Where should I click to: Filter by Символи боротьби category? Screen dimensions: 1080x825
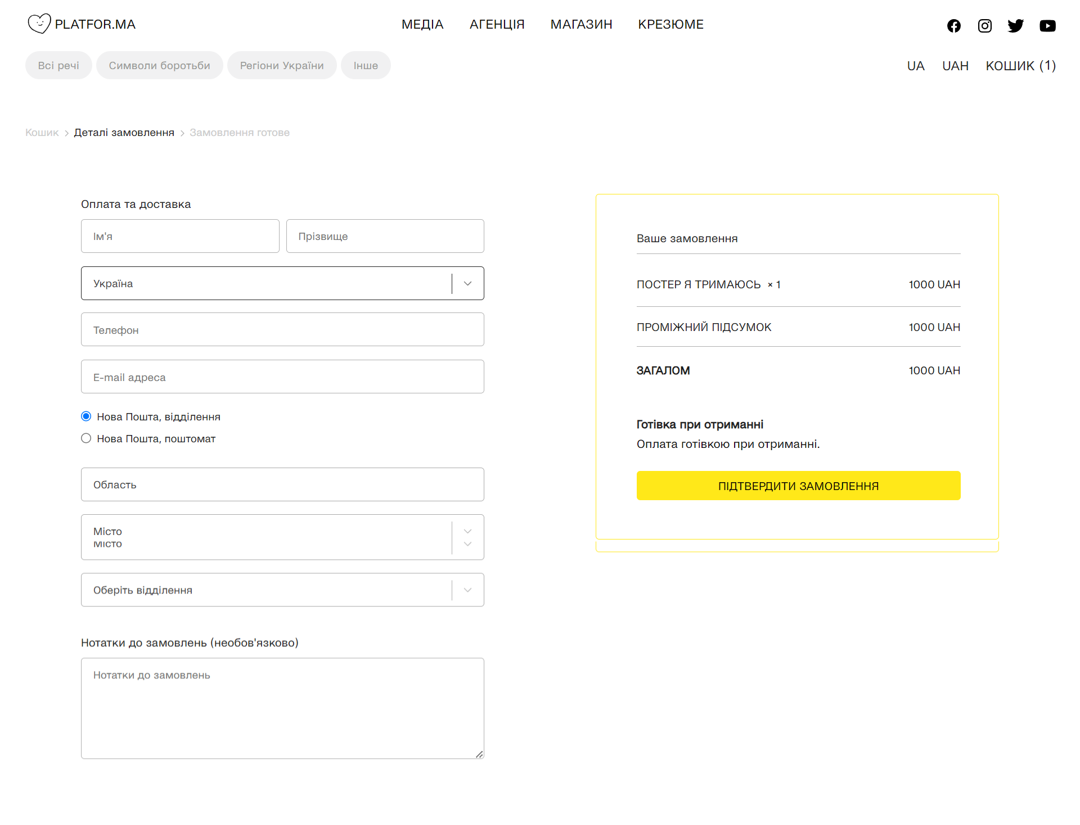coord(159,66)
